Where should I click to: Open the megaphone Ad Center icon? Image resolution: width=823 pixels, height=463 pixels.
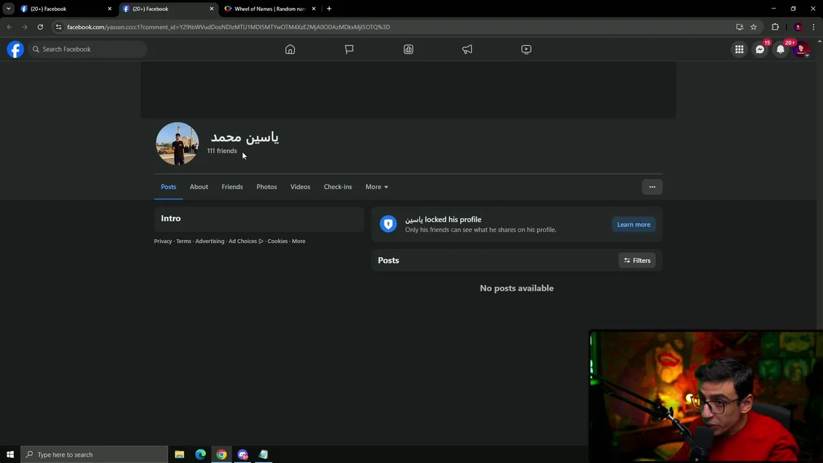pyautogui.click(x=467, y=50)
